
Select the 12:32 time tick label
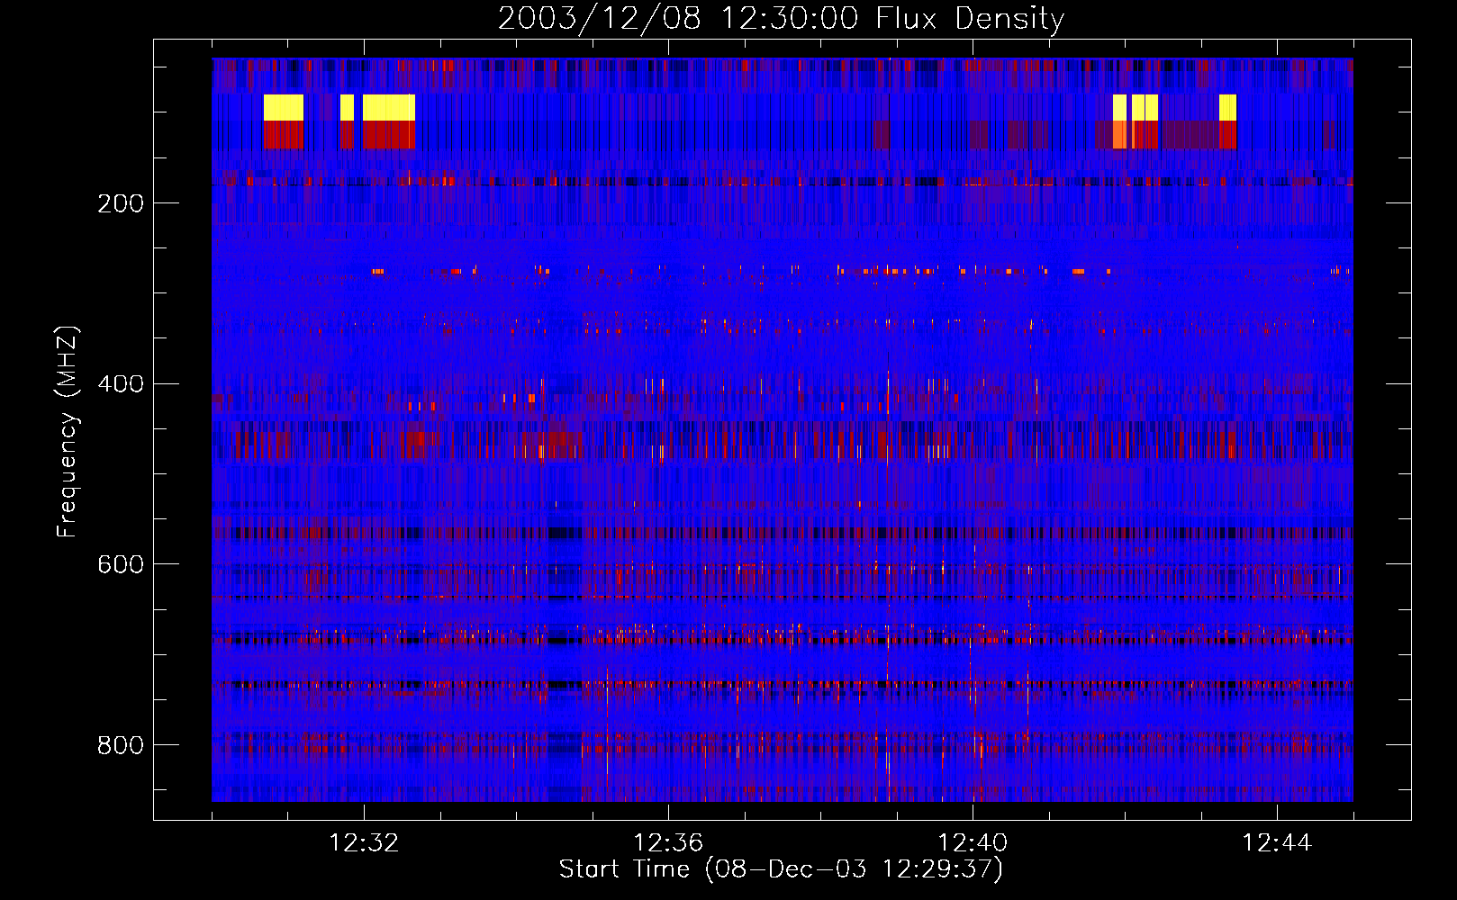pyautogui.click(x=364, y=843)
